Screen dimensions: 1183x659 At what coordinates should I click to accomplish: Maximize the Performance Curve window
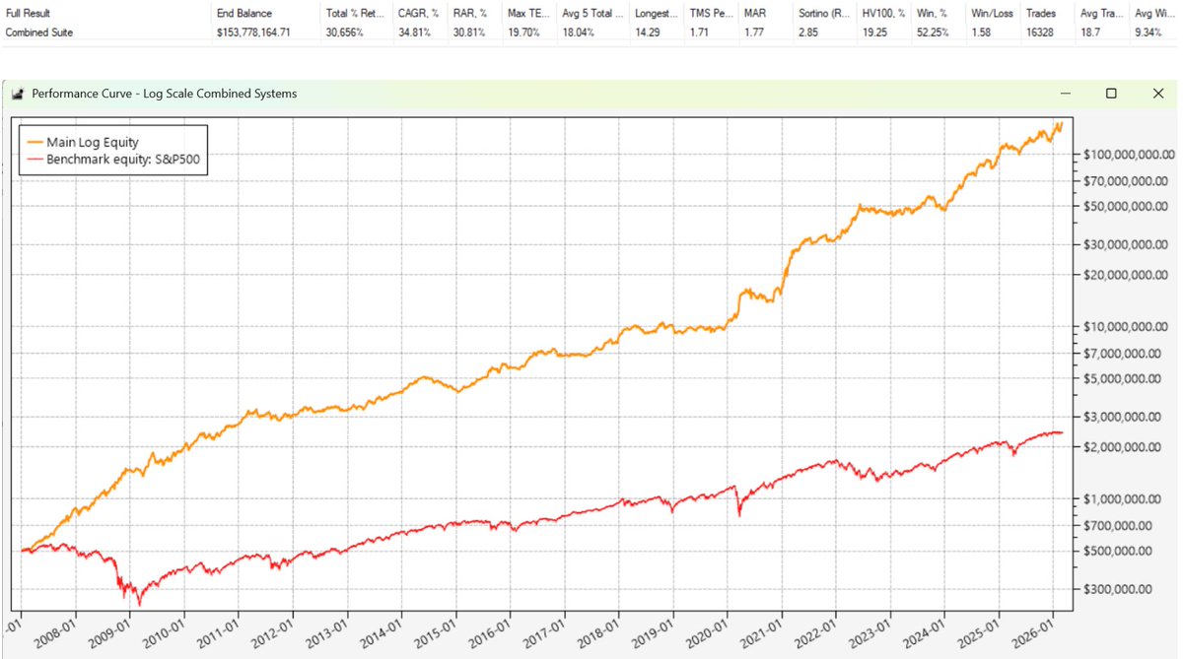click(x=1111, y=93)
